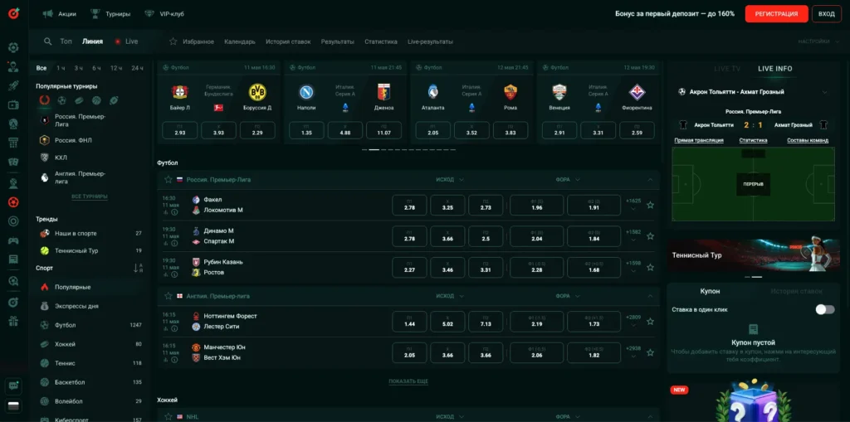Click the gift box icon in left sidebar
The width and height of the screenshot is (850, 422).
coord(13,321)
